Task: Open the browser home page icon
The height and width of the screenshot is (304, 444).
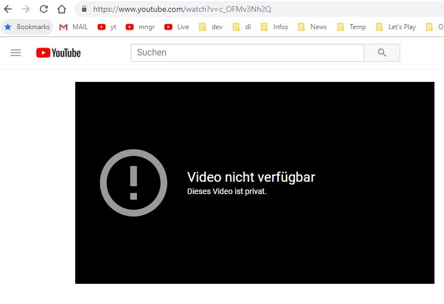Action: click(61, 9)
